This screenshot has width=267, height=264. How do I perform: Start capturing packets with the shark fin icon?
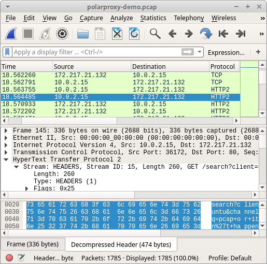pos(11,34)
